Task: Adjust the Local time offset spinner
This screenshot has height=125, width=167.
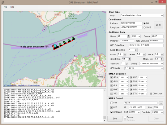Action: (136, 50)
